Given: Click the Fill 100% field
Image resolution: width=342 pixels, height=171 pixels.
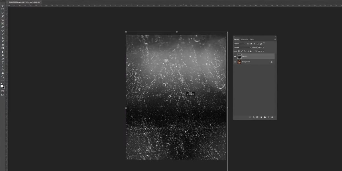Looking at the screenshot, I should 260,51.
